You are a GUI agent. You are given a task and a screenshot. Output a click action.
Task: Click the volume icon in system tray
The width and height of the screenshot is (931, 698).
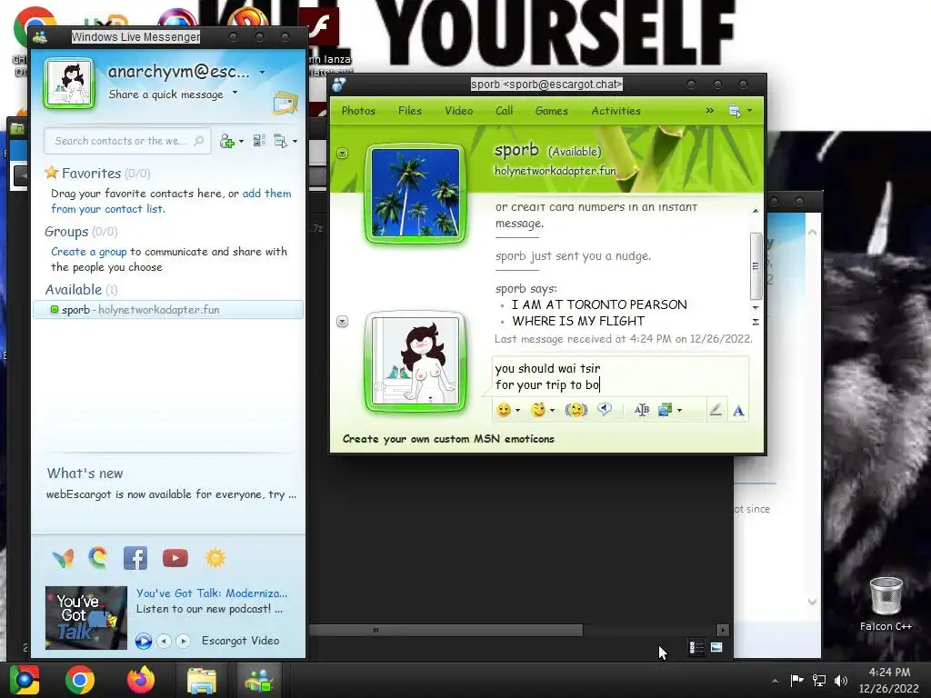click(841, 681)
